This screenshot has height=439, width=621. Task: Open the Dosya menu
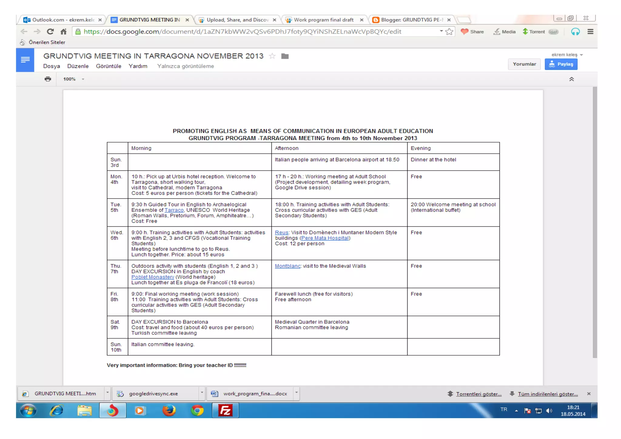(x=51, y=66)
